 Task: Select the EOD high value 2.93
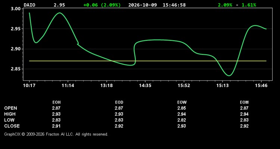[119, 114]
